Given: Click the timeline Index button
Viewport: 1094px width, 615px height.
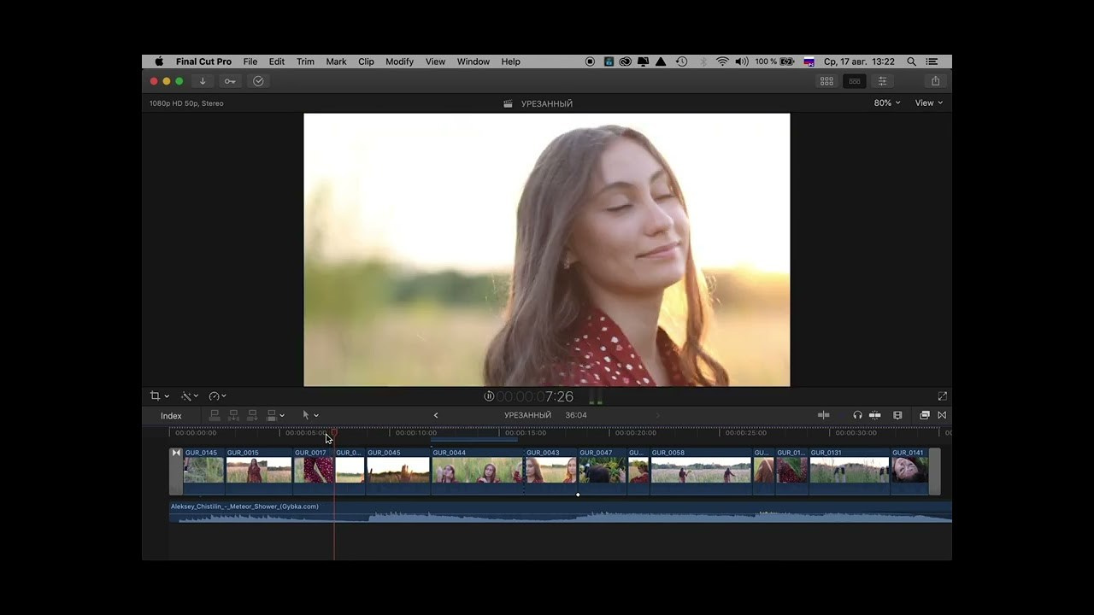Looking at the screenshot, I should coord(171,416).
